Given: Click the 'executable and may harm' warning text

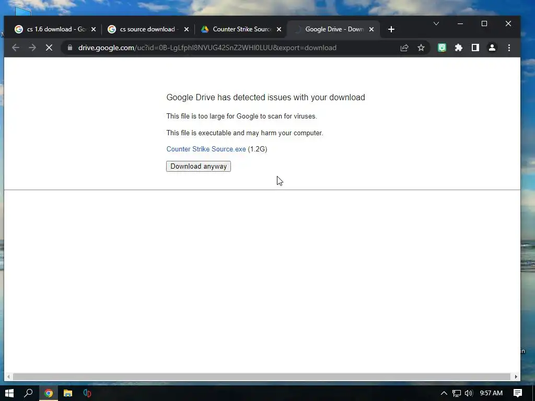Looking at the screenshot, I should (x=245, y=133).
